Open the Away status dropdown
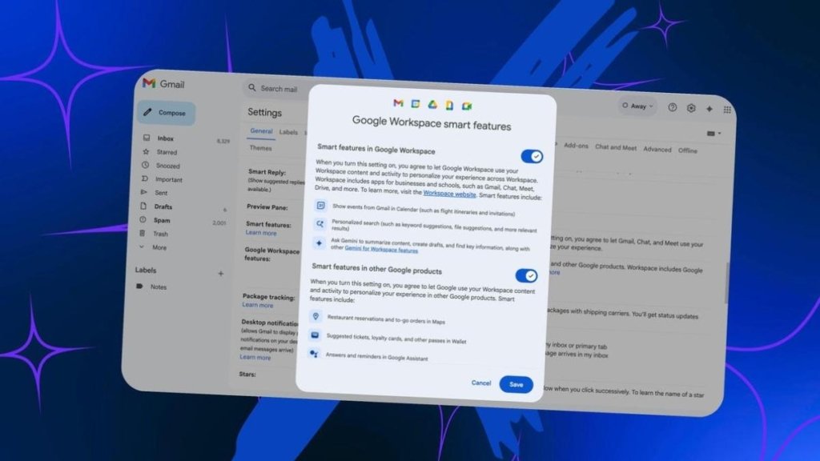Image resolution: width=820 pixels, height=461 pixels. pyautogui.click(x=637, y=106)
